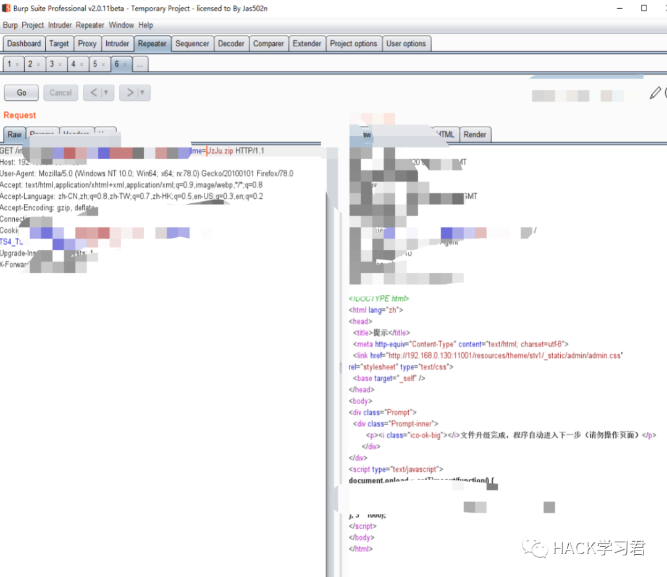The width and height of the screenshot is (667, 577).
Task: Open the User options tab
Action: (406, 43)
